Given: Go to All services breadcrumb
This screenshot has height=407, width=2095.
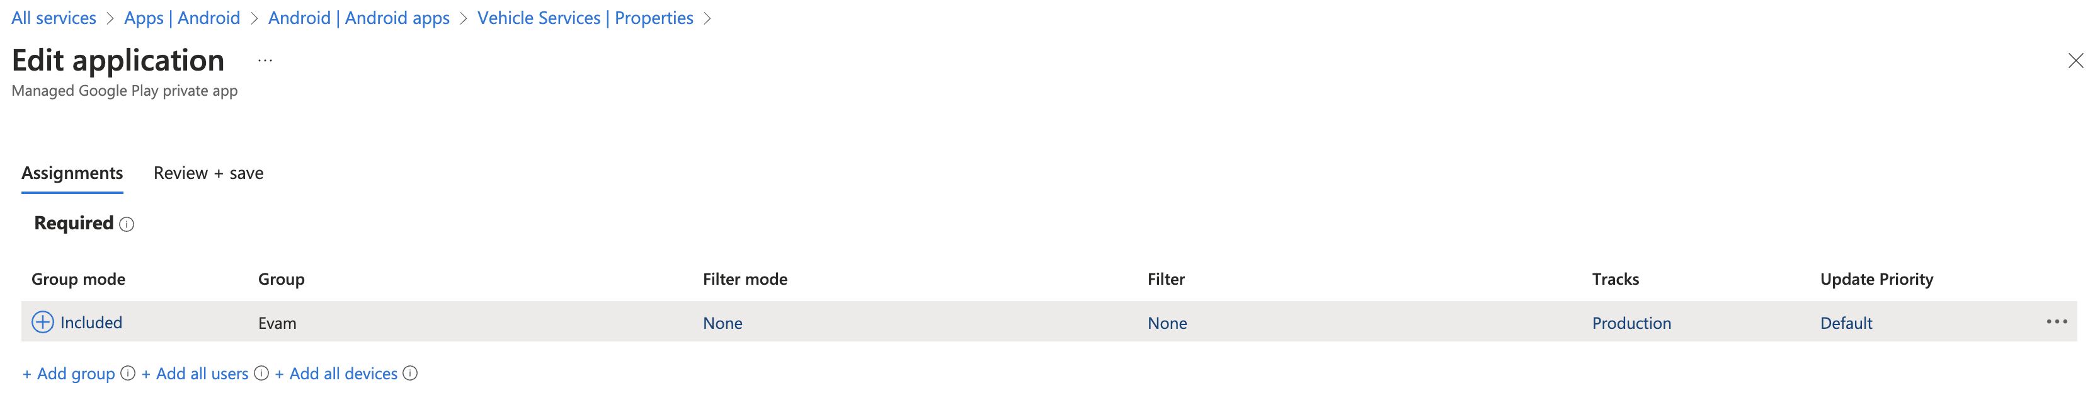Looking at the screenshot, I should point(54,18).
